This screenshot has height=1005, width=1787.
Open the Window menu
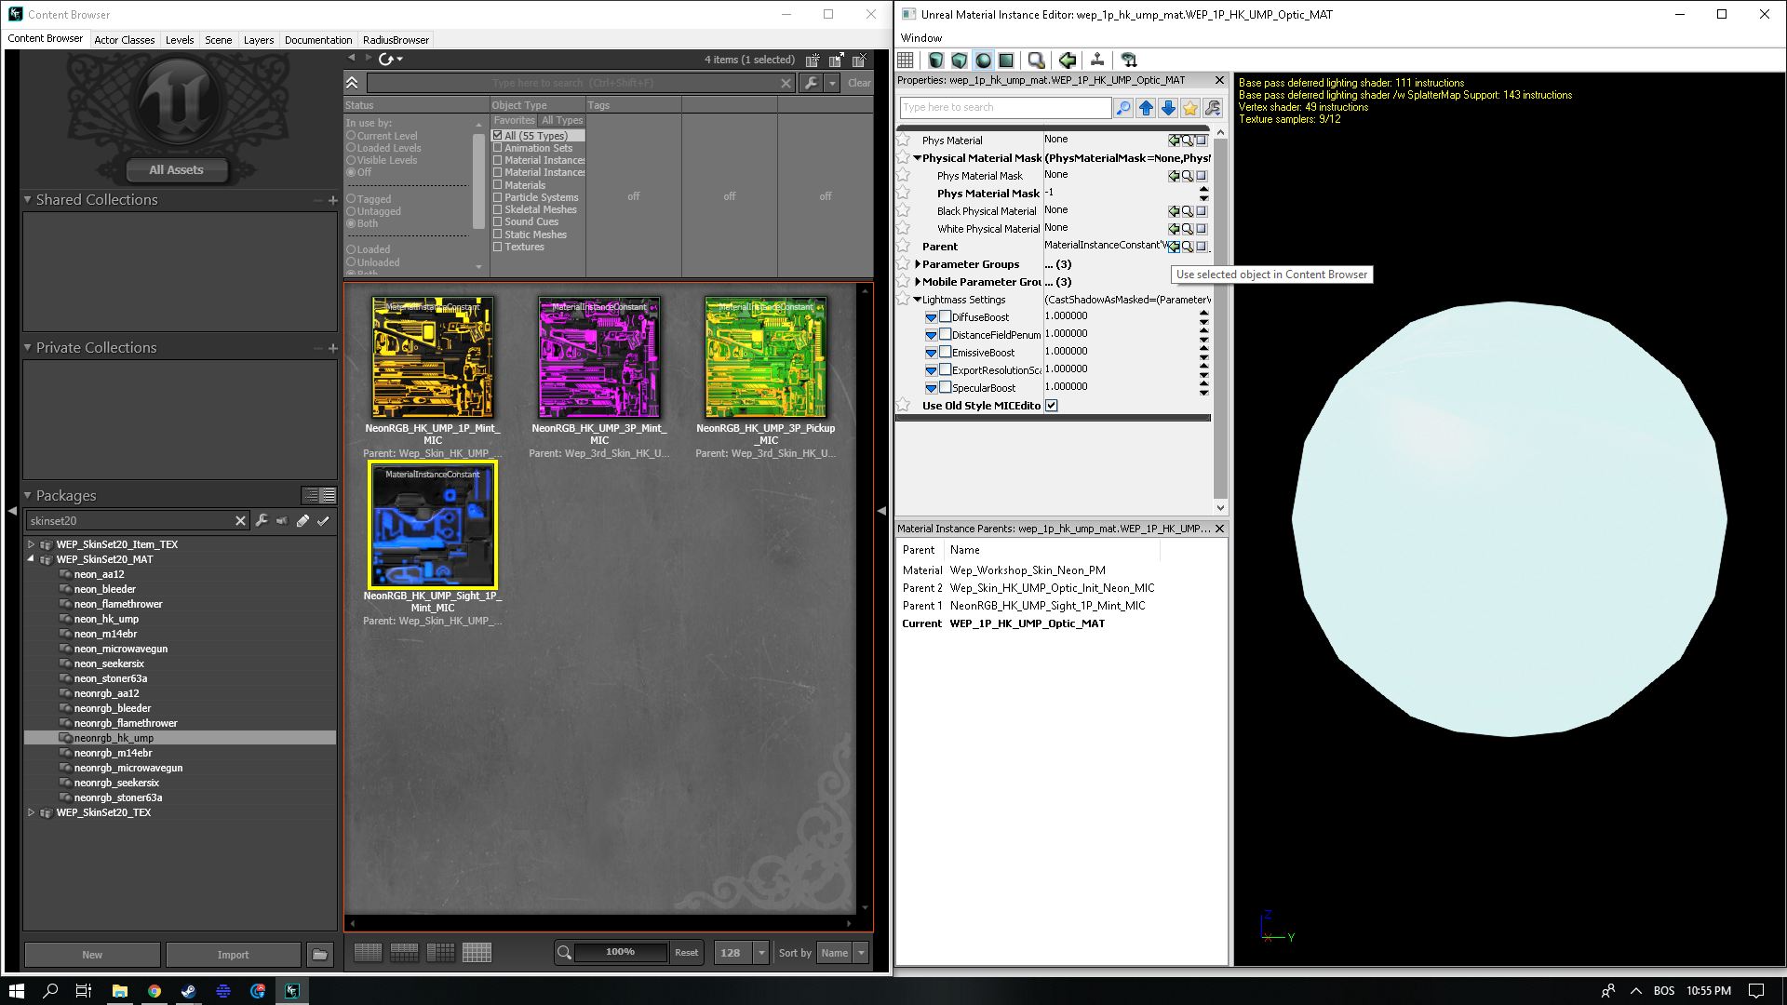click(x=920, y=38)
